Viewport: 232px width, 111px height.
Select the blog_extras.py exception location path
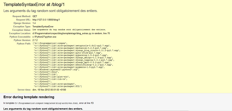[71, 34]
